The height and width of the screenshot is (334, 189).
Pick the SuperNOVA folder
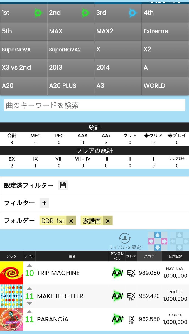pyautogui.click(x=24, y=50)
